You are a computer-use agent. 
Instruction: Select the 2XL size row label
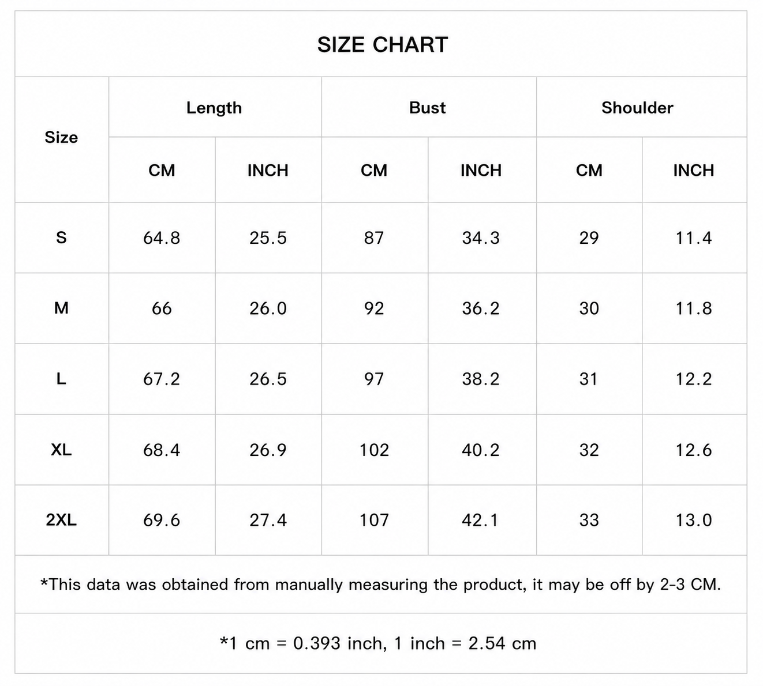61,520
